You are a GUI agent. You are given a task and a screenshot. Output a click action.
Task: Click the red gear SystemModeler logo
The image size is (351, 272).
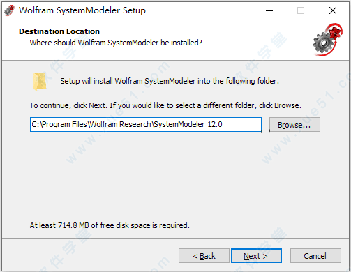click(328, 40)
